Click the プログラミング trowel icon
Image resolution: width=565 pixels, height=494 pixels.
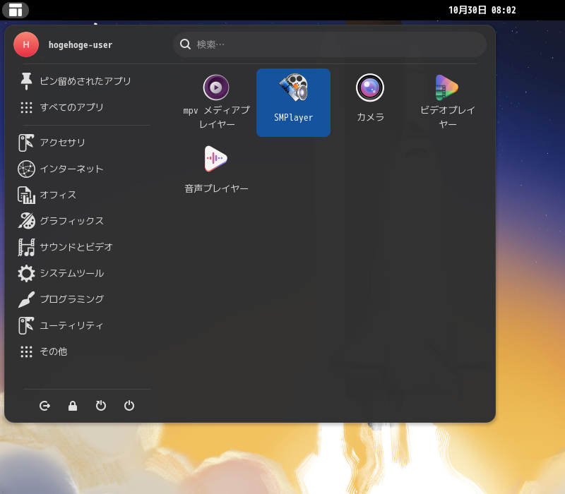point(26,299)
